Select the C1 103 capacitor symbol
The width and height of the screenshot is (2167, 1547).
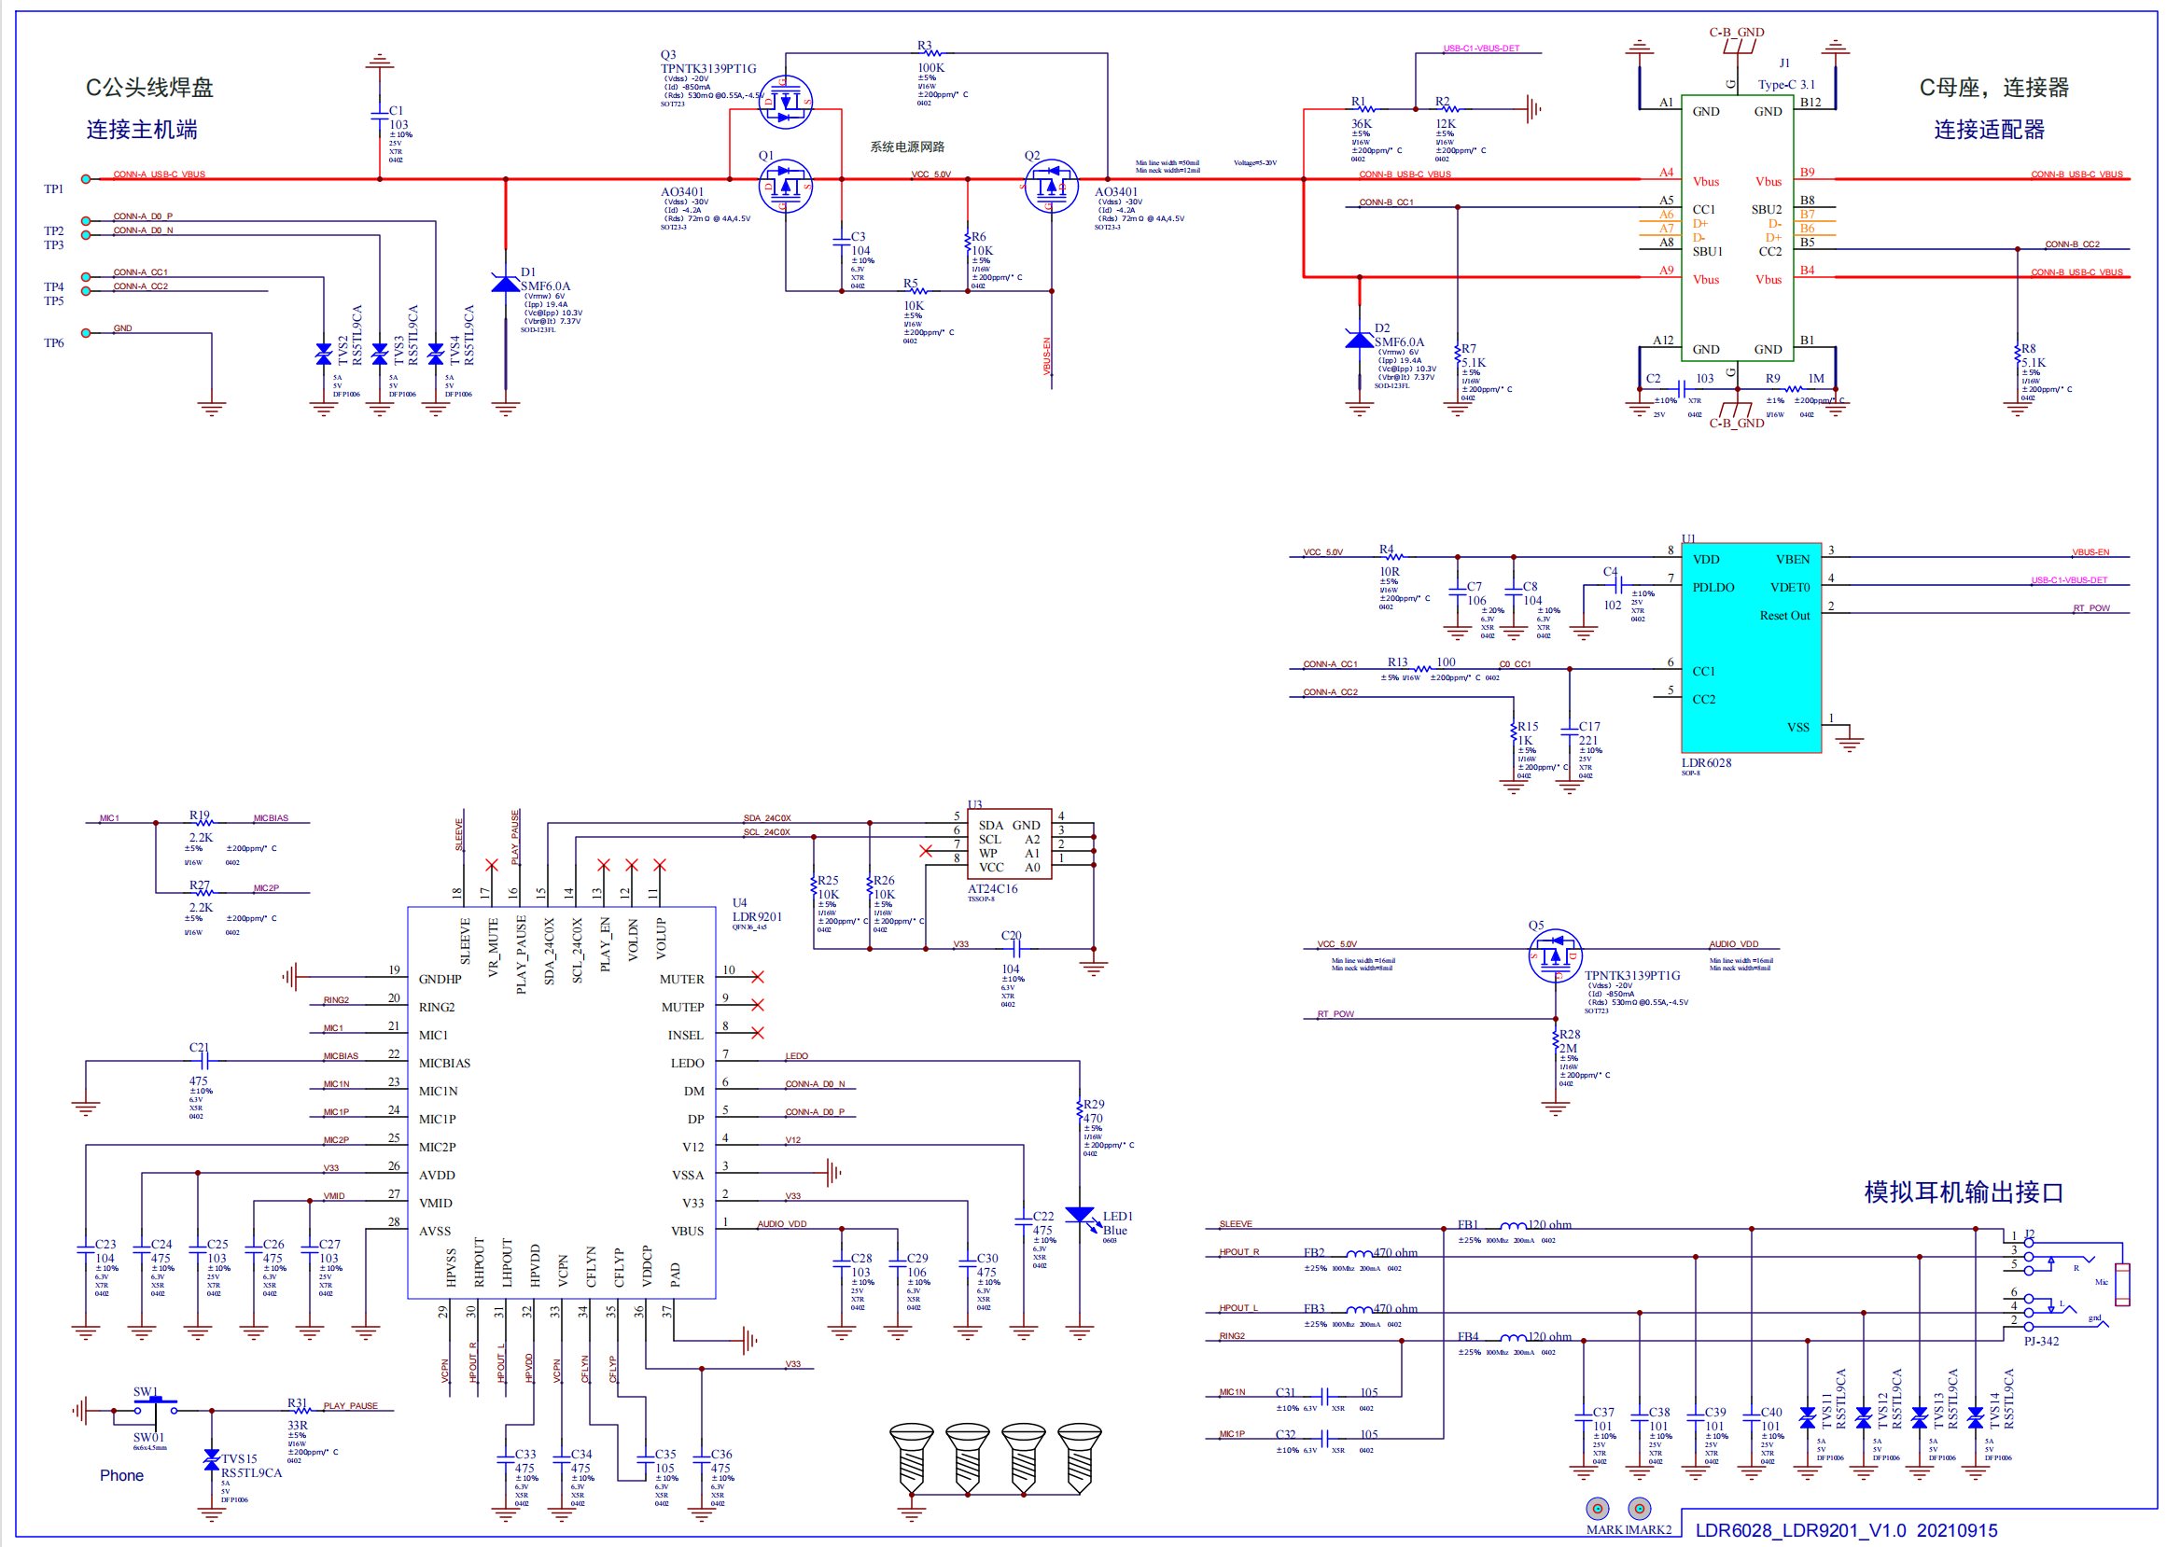[379, 117]
